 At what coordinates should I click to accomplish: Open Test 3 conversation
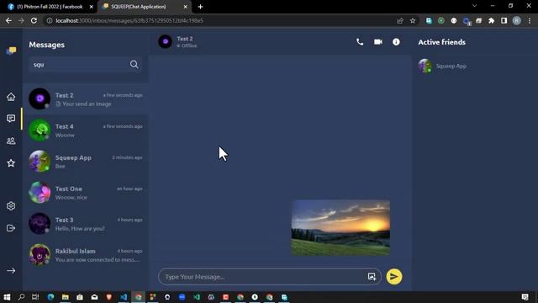(x=86, y=224)
